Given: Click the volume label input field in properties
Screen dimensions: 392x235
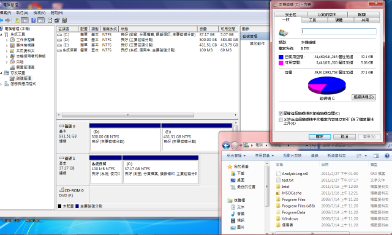Looking at the screenshot, I should pos(339,31).
